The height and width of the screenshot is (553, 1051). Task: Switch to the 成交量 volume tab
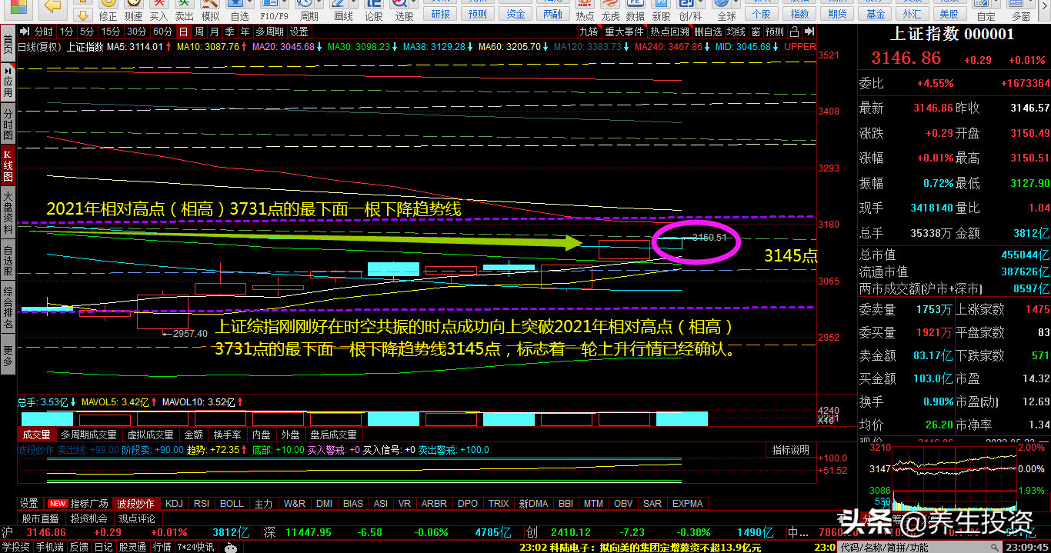[x=36, y=435]
